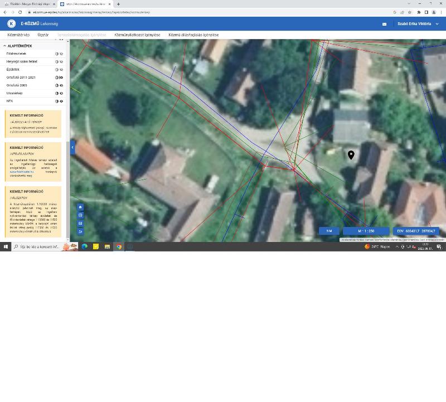Collapse the left side panel arrow
Viewport: 446px width, 402px height.
point(72,147)
